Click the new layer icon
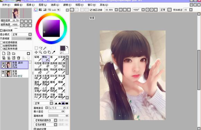Viewport: 201px width, 130px height. pos(4,53)
